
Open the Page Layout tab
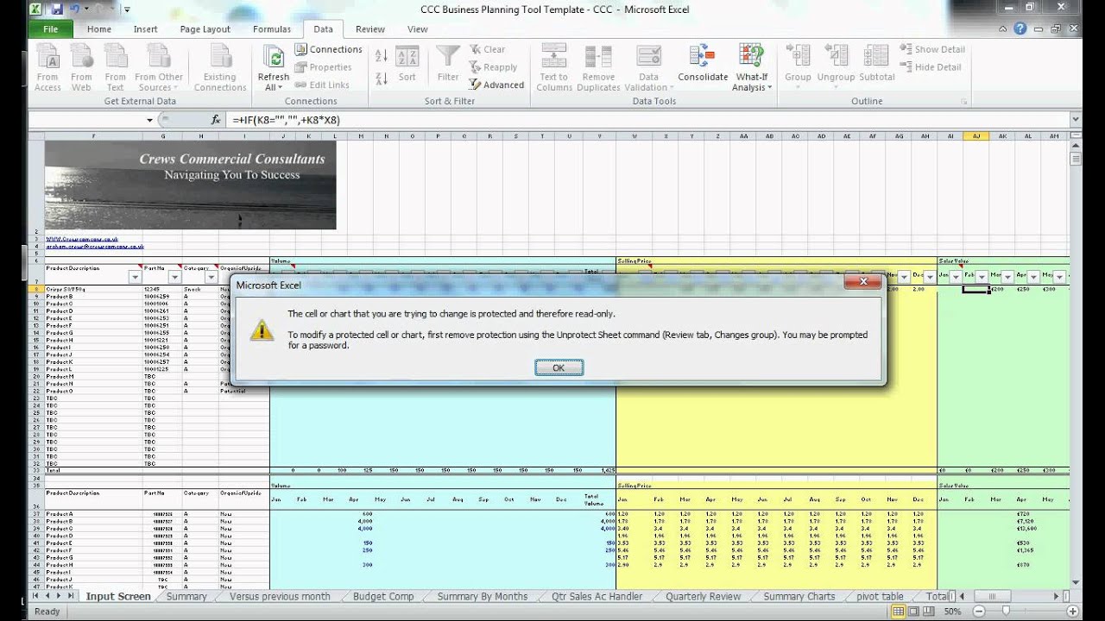205,29
